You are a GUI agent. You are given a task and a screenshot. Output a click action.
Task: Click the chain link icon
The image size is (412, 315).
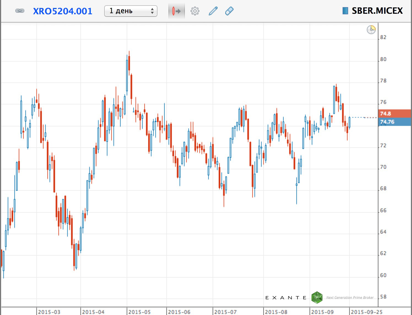coord(20,11)
